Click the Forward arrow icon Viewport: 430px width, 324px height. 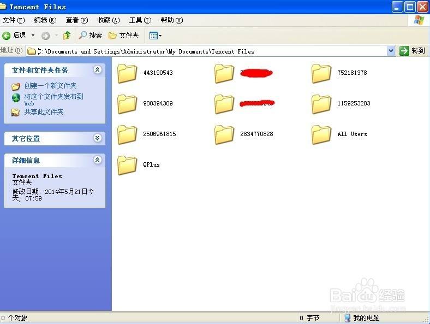(x=45, y=36)
